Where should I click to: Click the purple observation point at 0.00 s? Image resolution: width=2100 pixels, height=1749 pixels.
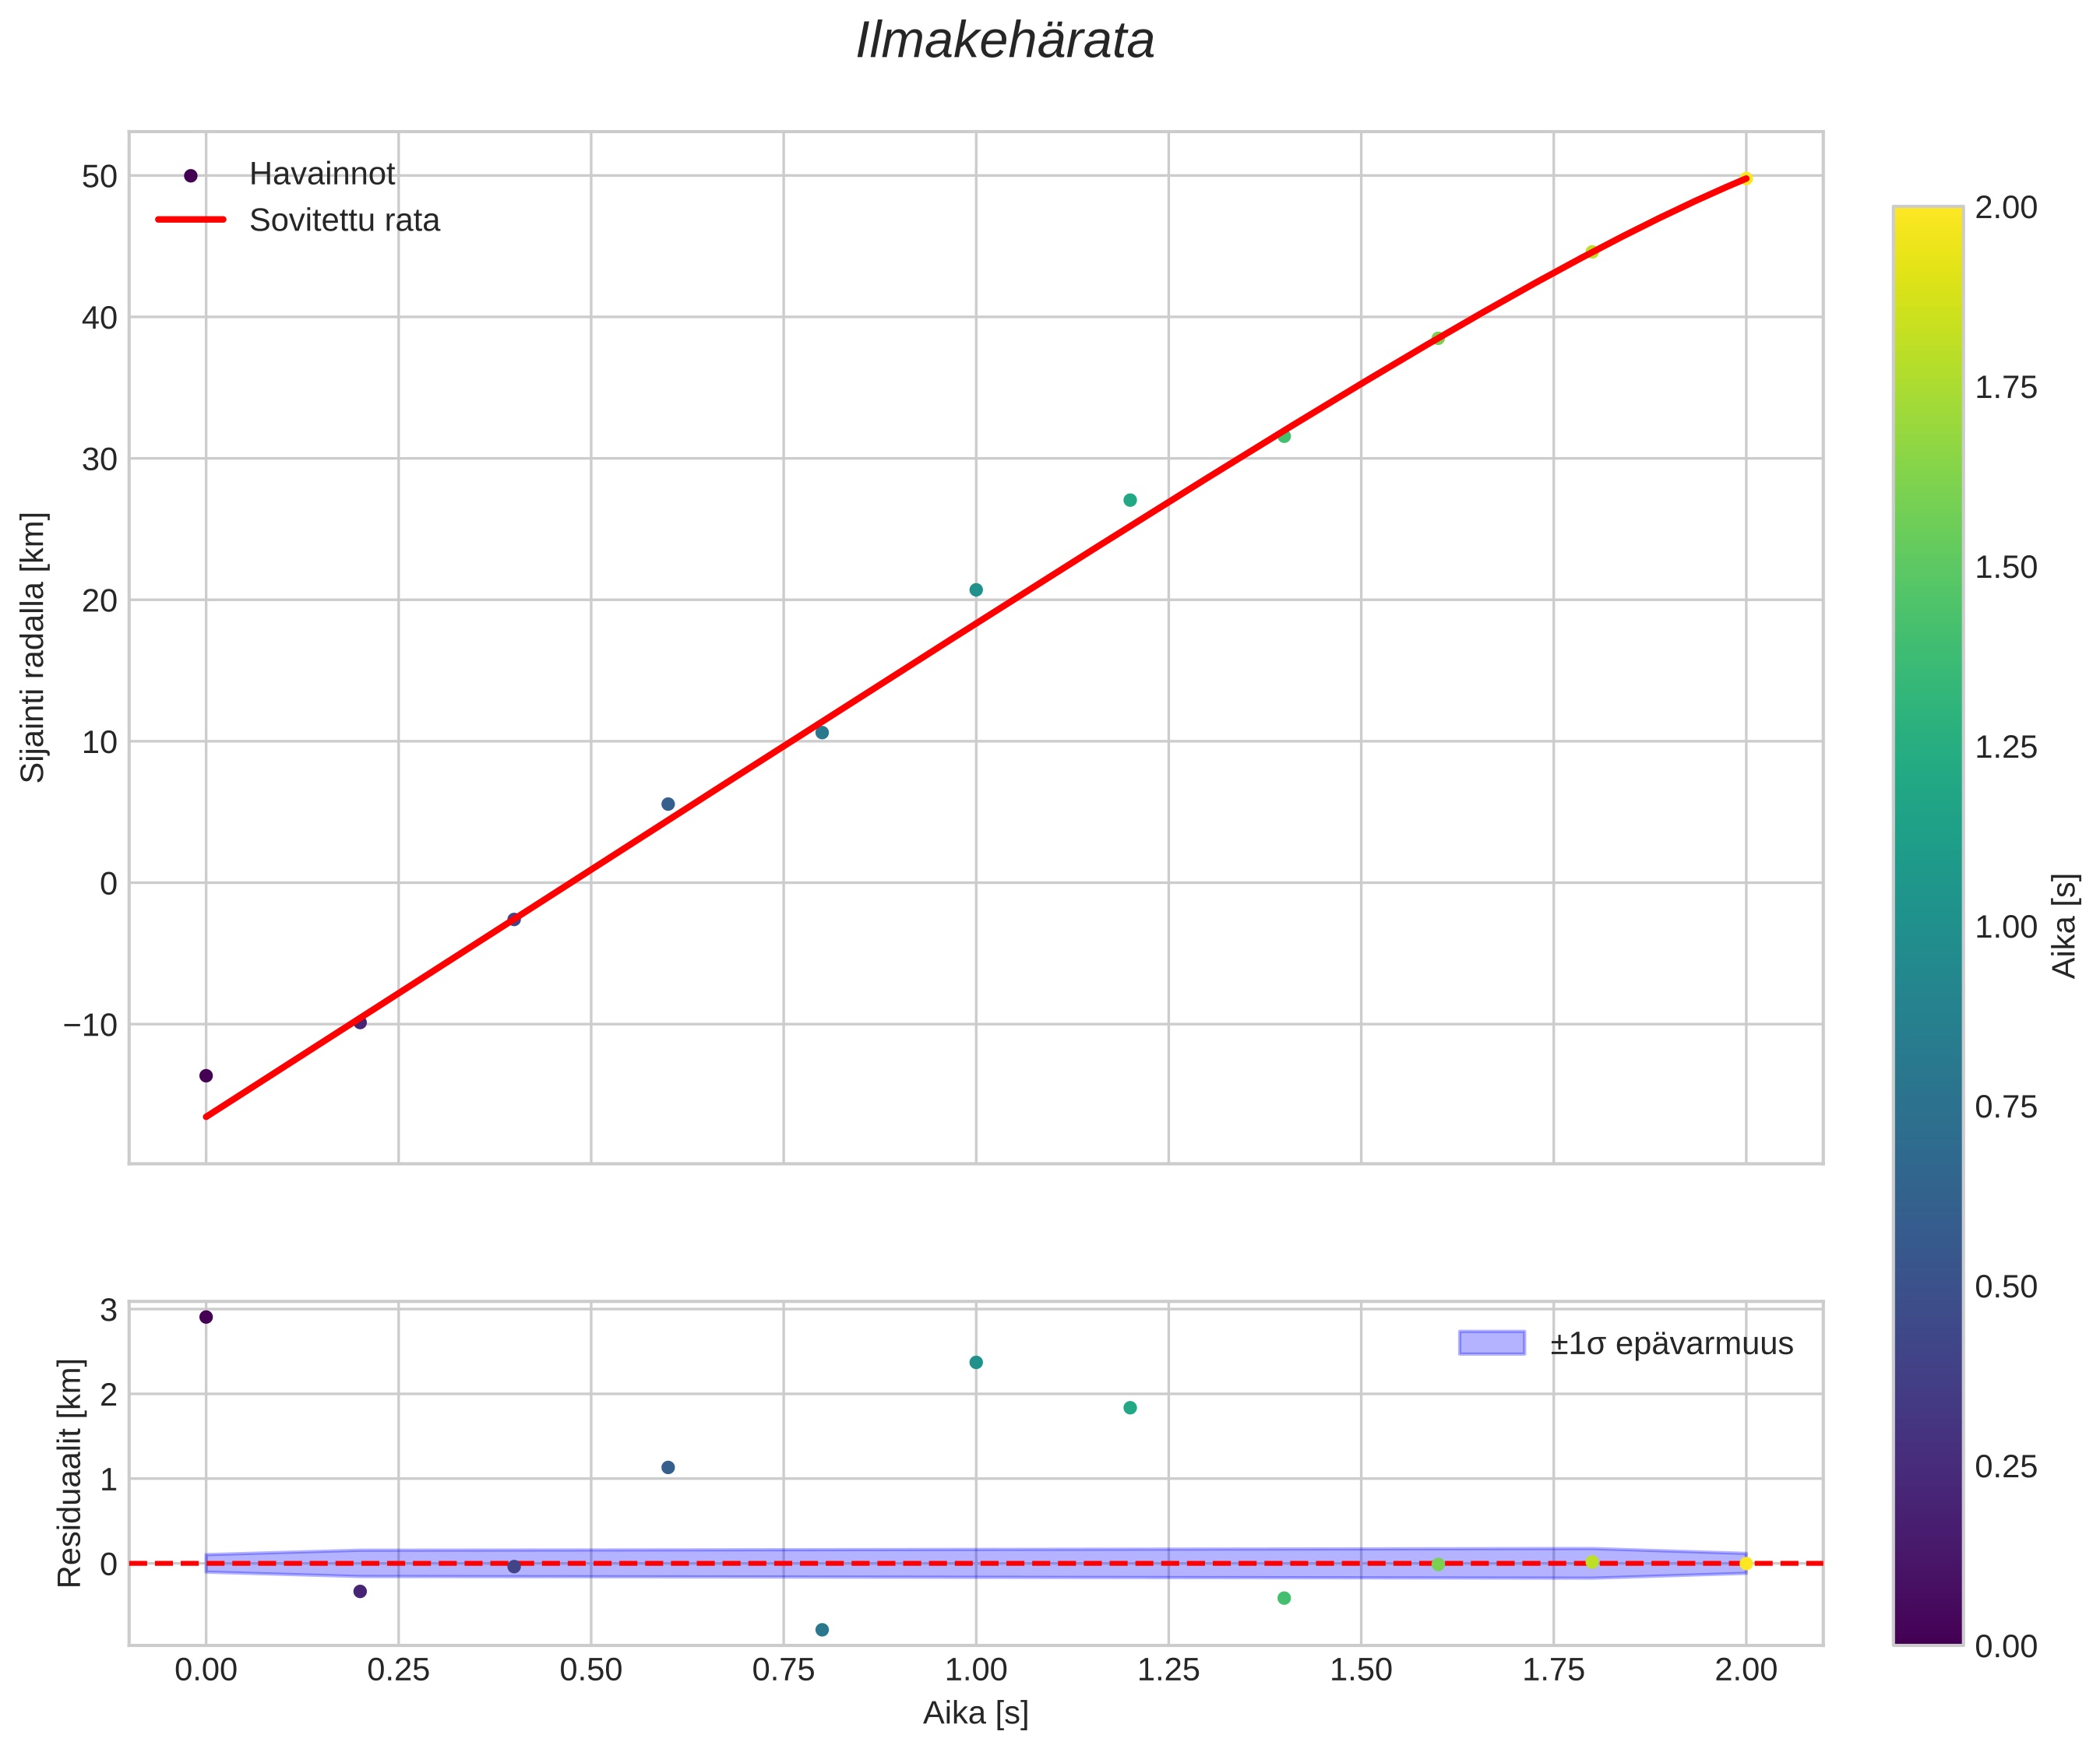coord(206,1076)
